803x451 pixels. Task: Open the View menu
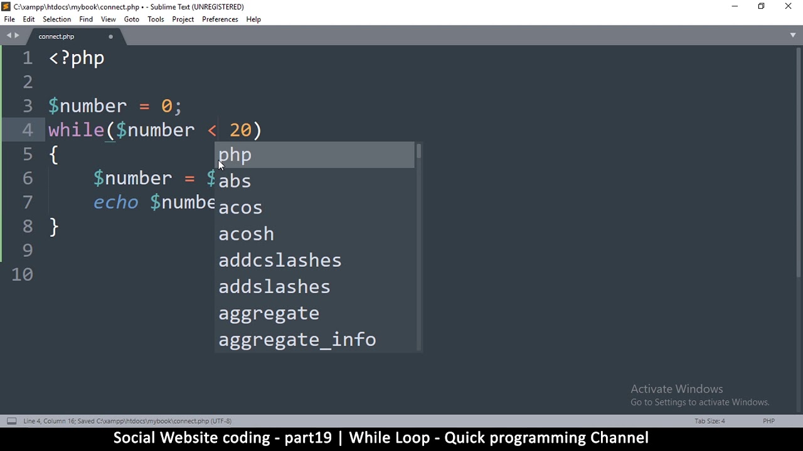pos(108,19)
